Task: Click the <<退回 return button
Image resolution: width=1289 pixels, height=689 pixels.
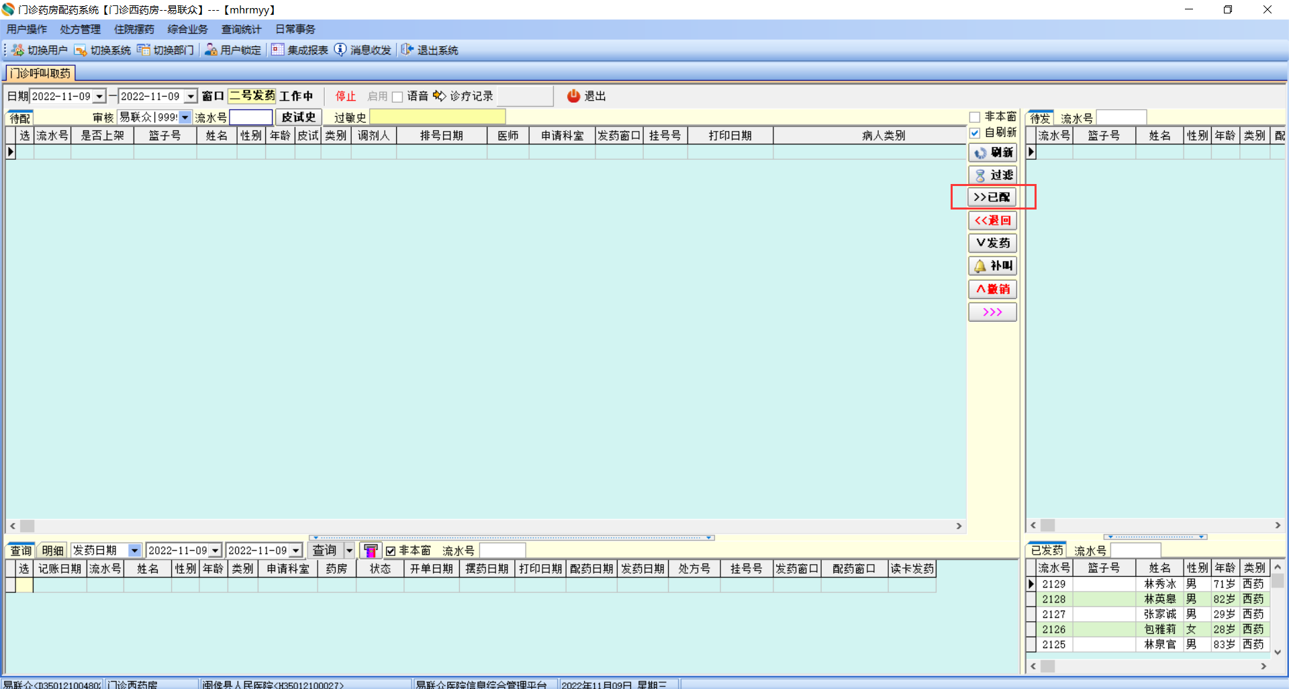Action: click(x=993, y=220)
